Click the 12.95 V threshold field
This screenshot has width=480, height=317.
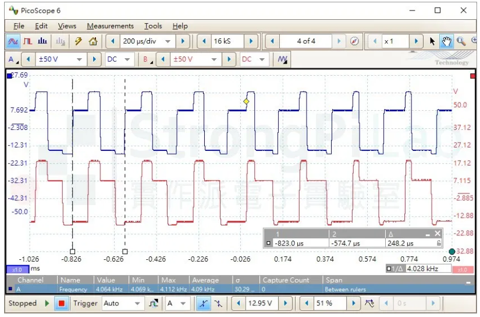[x=262, y=304]
